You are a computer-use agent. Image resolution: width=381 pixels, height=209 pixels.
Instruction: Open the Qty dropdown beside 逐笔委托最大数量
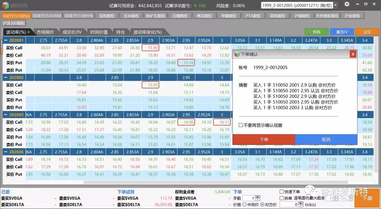click(x=350, y=198)
